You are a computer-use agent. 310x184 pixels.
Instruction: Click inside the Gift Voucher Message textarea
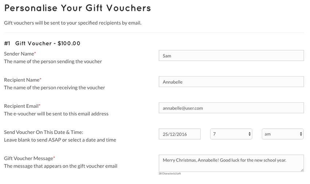tap(231, 163)
